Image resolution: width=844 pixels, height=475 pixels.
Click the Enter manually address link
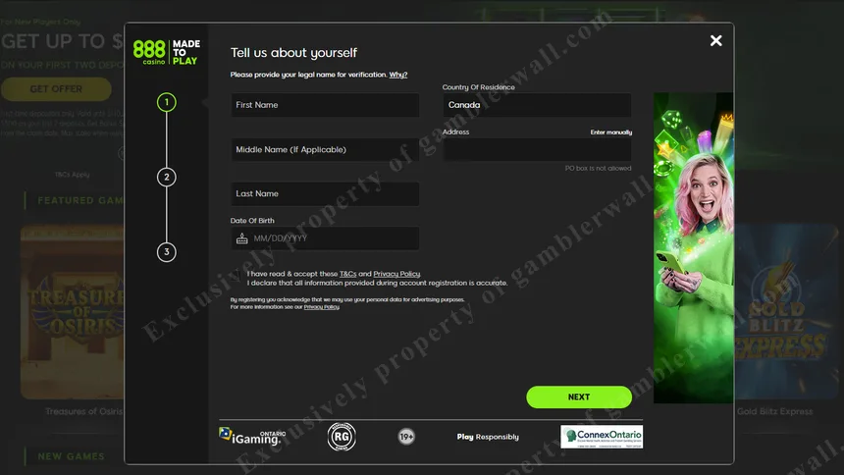coord(611,132)
